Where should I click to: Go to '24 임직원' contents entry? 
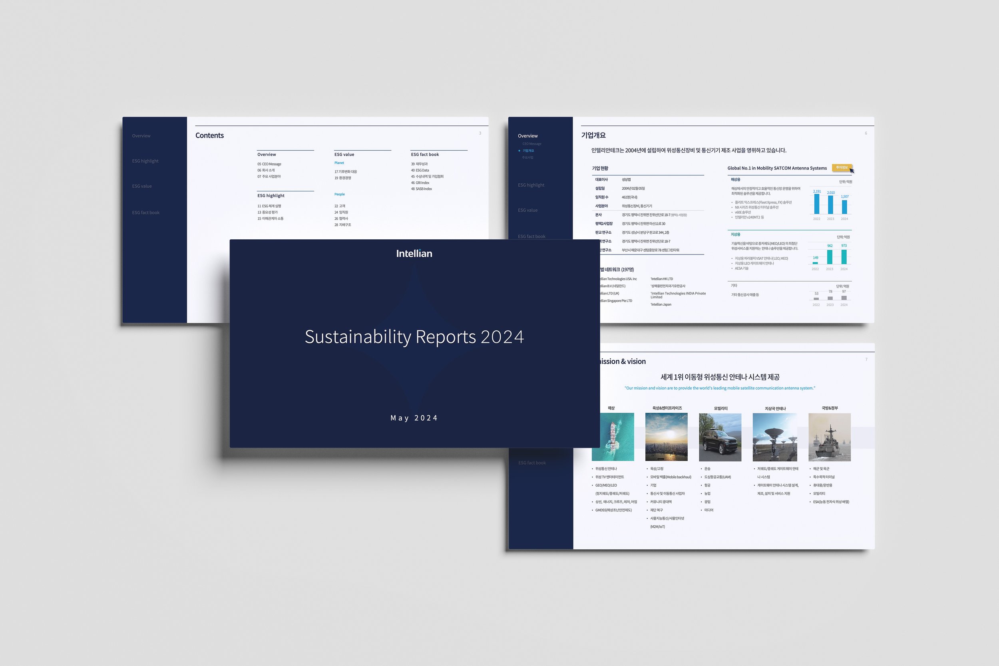point(341,213)
